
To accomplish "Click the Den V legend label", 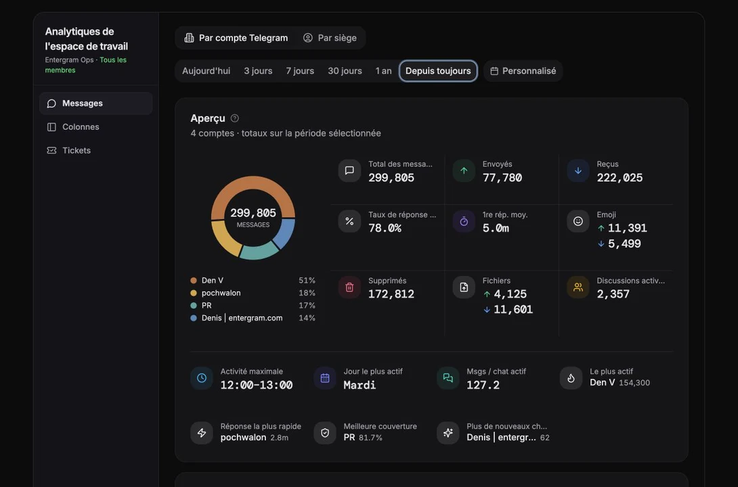I will (x=213, y=281).
